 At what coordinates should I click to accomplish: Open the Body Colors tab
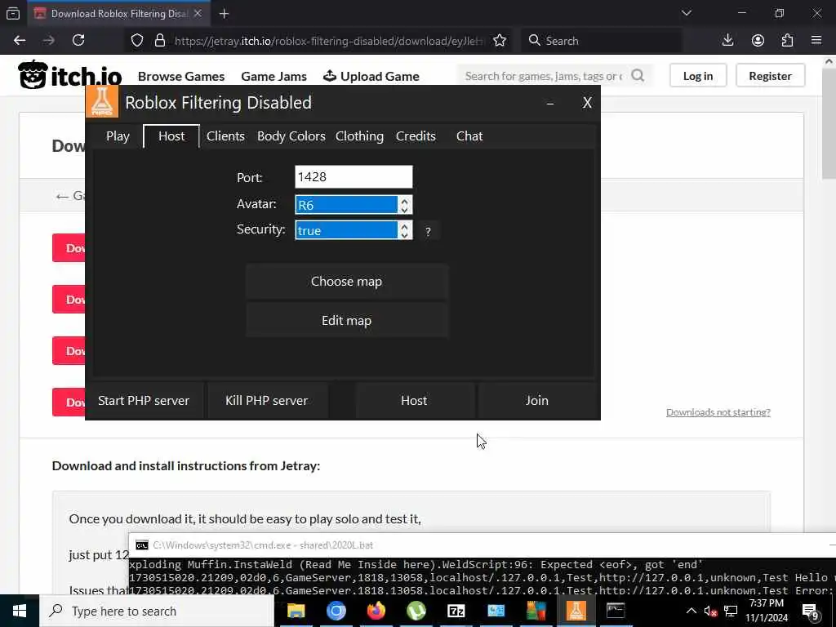click(x=291, y=136)
